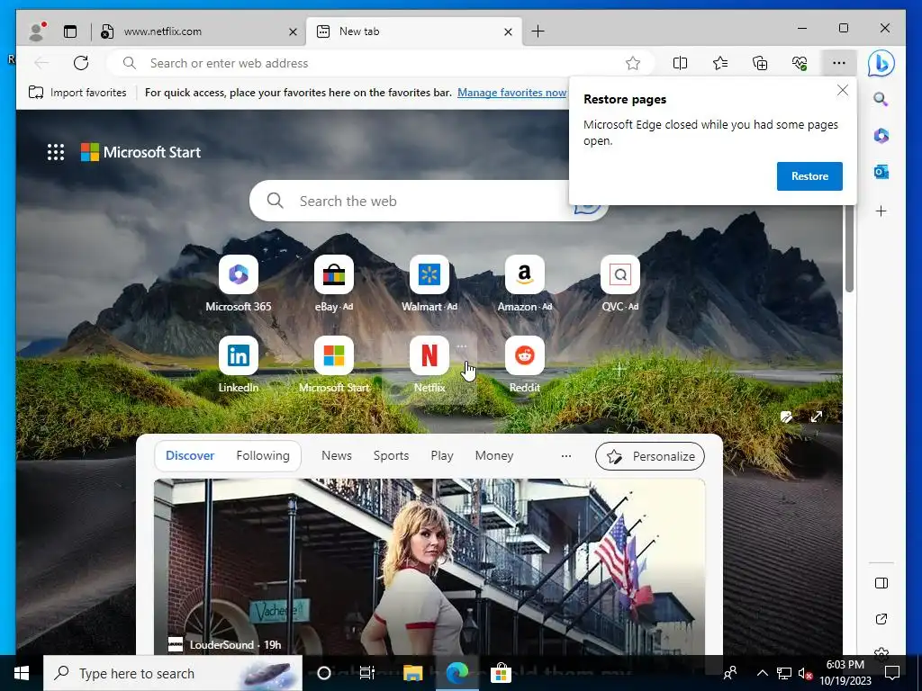Open Microsoft Store from taskbar
Viewport: 922px width, 691px height.
pos(501,673)
